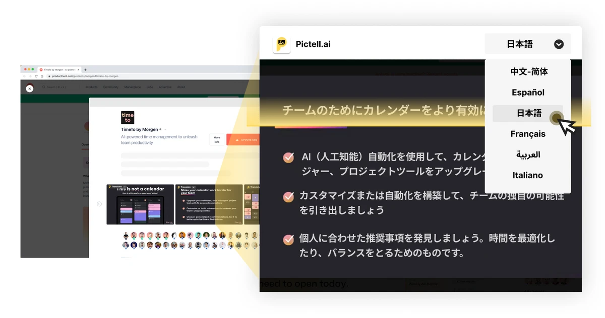Viewport: 605px width, 318px height.
Task: Open the 日本語 language dropdown
Action: click(528, 44)
